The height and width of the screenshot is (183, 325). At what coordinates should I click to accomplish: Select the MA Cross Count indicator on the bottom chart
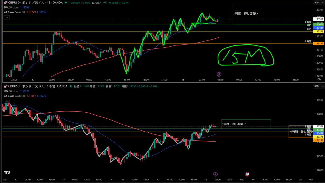pos(15,96)
